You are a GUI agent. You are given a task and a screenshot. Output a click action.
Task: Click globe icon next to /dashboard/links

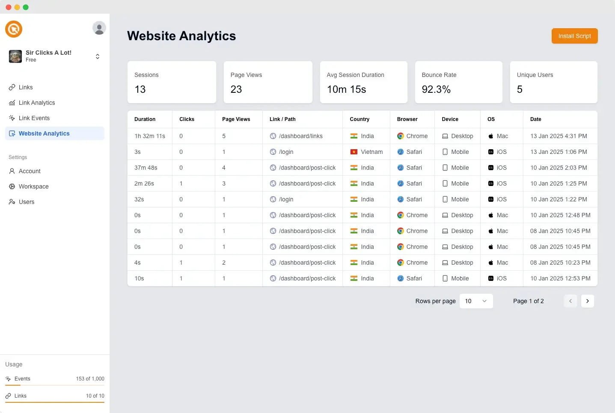click(273, 136)
